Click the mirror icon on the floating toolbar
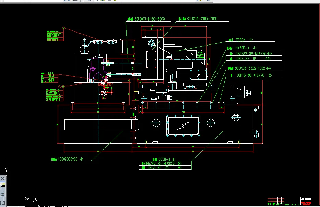 tap(2, 194)
